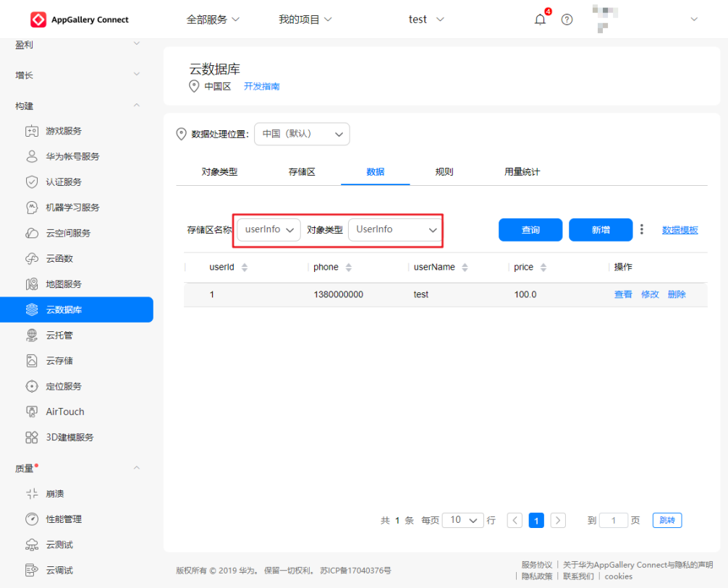
Task: Click the 云空间服务 cloud icon
Action: coord(32,233)
